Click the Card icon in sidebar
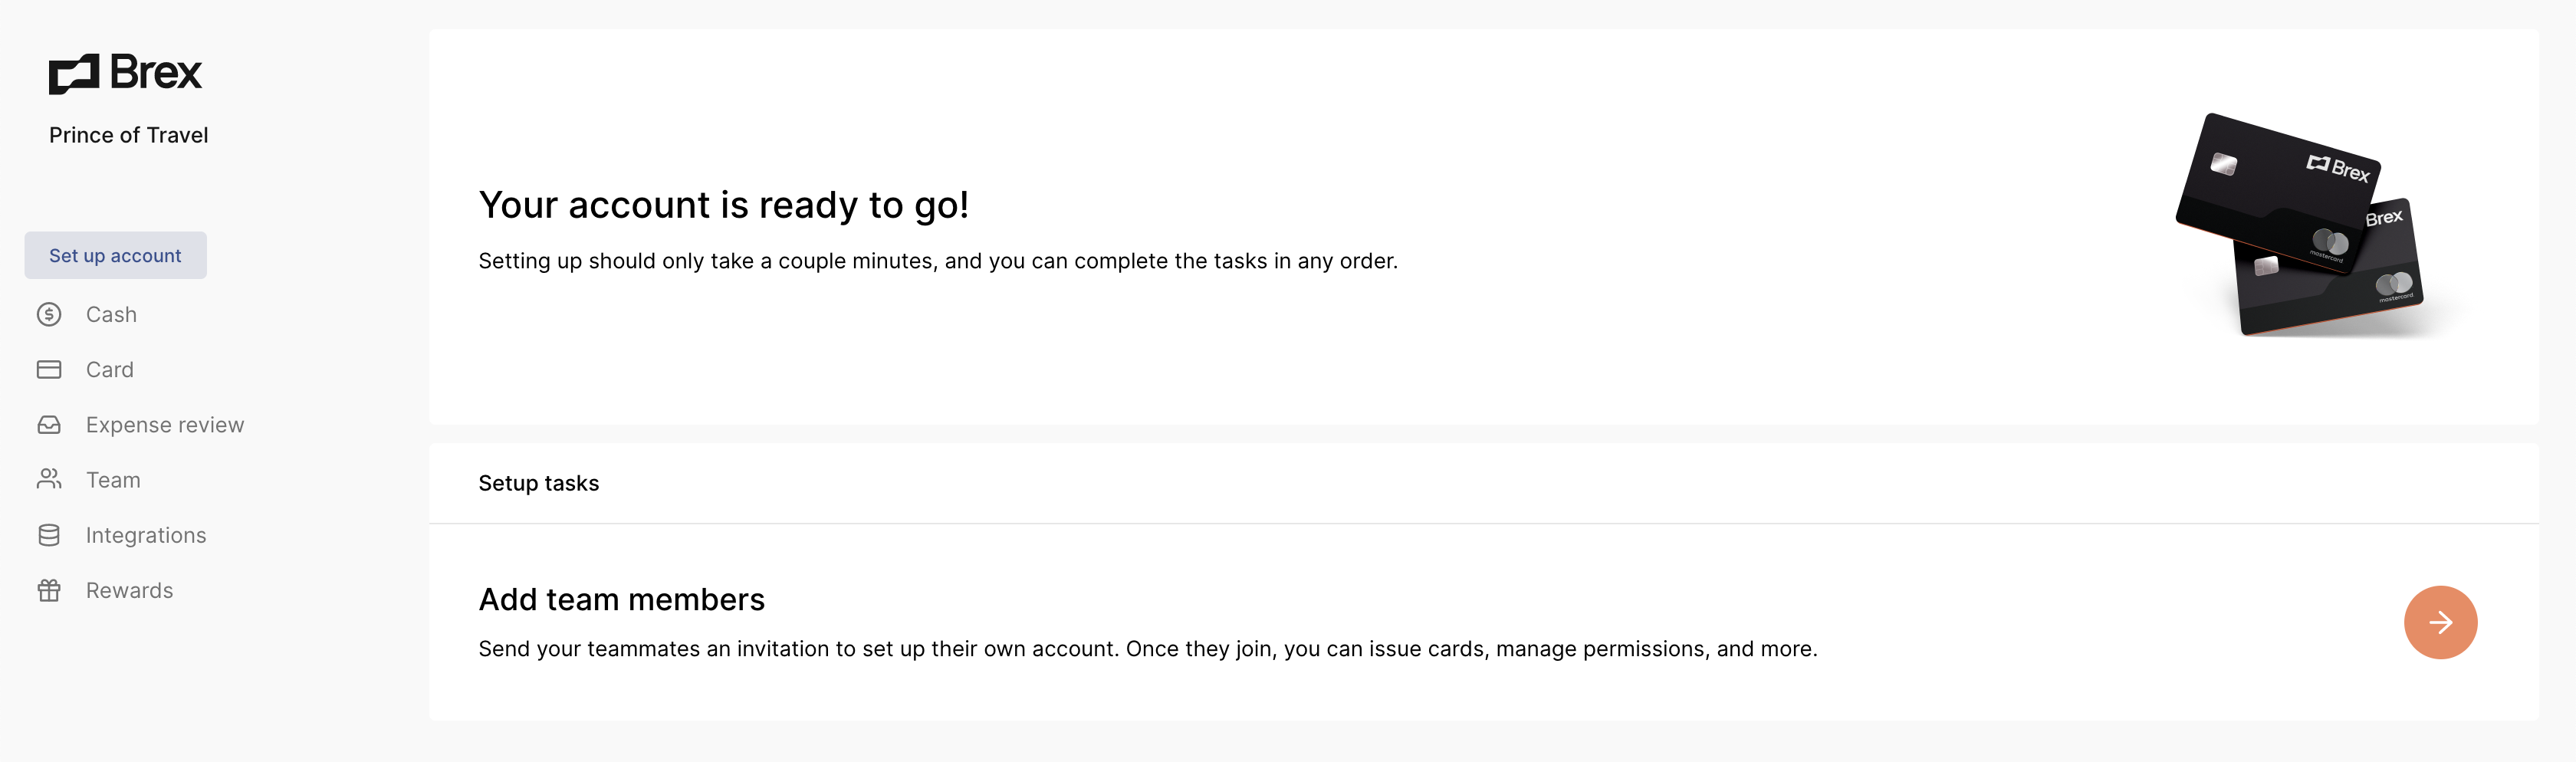This screenshot has width=2576, height=762. pos(49,370)
